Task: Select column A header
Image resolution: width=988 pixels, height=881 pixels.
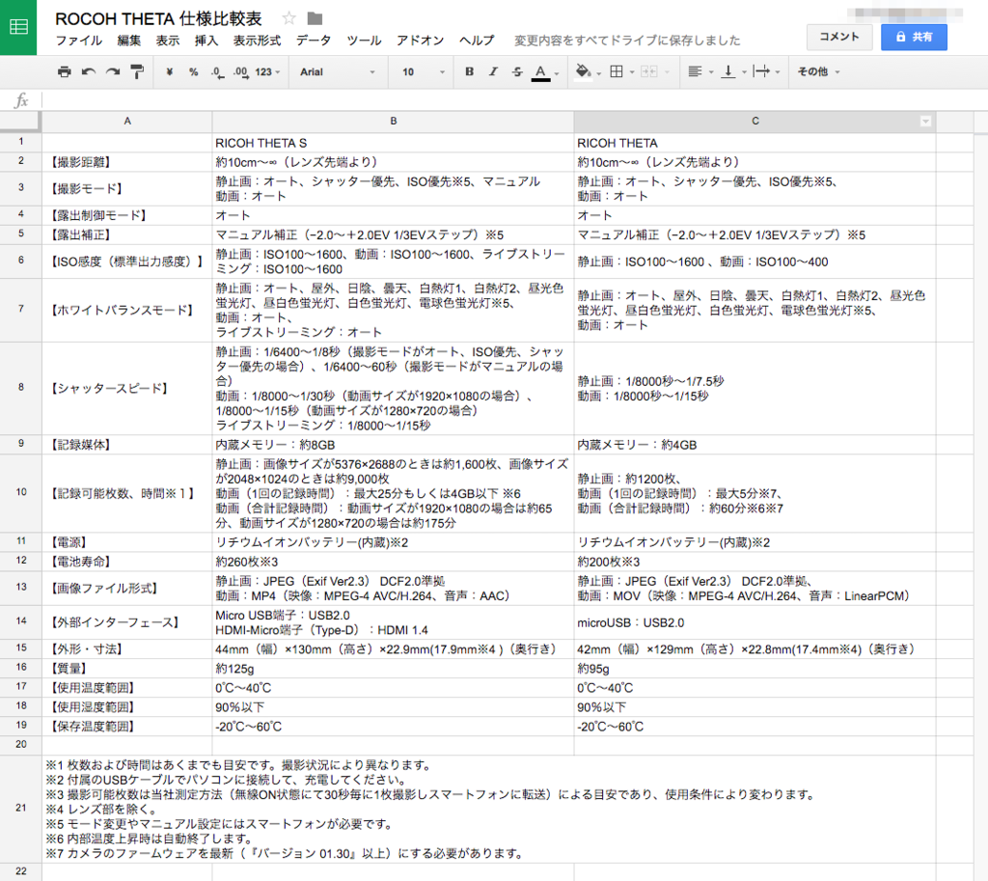Action: pos(127,121)
